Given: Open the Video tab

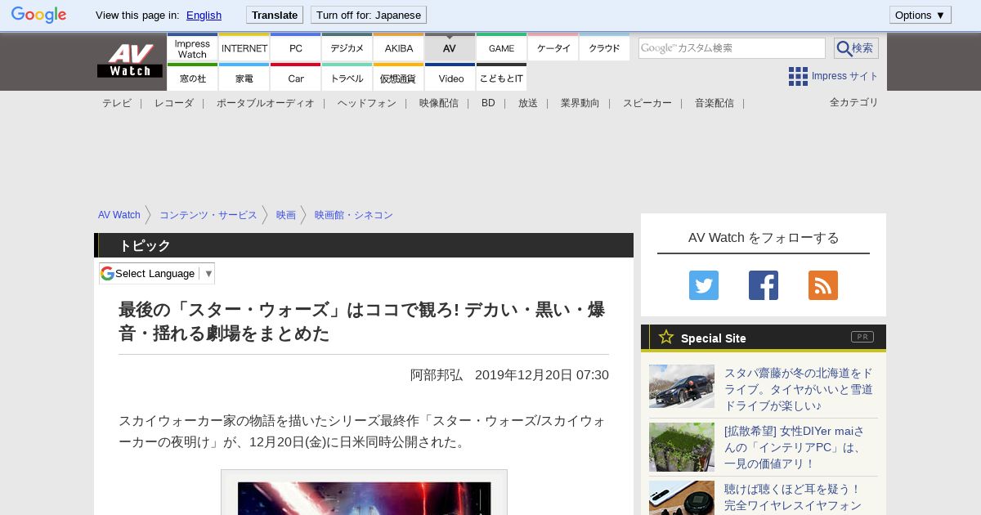Looking at the screenshot, I should [450, 78].
